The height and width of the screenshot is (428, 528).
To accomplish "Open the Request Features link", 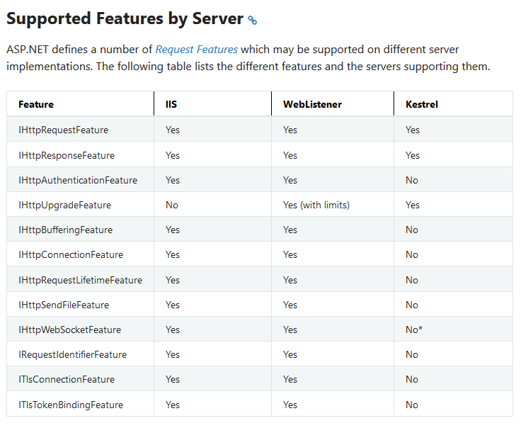I will (x=196, y=50).
